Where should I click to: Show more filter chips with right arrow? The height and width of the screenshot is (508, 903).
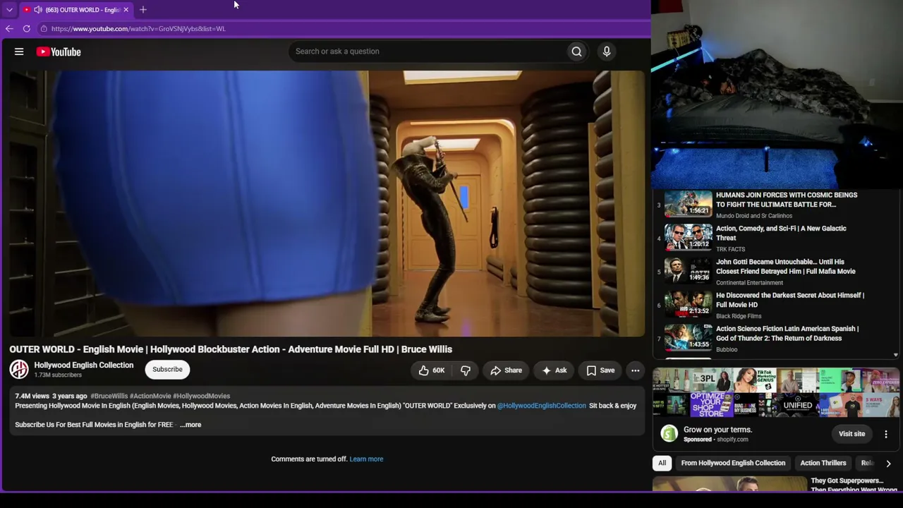(888, 464)
